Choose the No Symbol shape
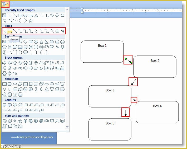Viewport: 187px width, 149px height. coord(41,47)
